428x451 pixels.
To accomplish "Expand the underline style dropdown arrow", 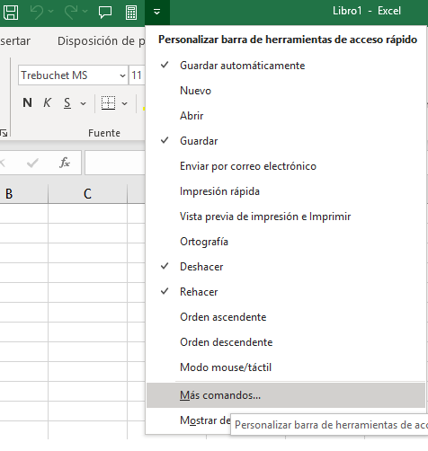I will pos(83,103).
